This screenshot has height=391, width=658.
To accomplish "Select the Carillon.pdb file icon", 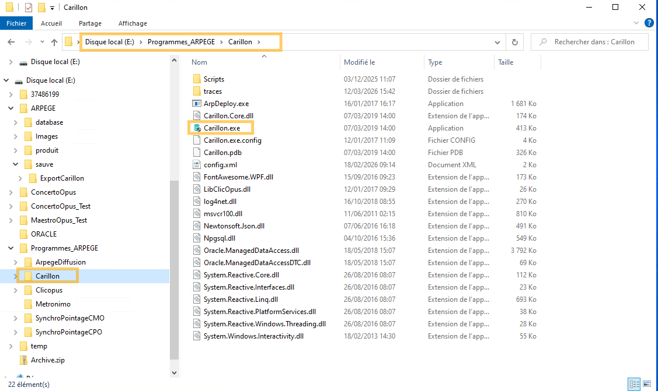I will tap(197, 153).
